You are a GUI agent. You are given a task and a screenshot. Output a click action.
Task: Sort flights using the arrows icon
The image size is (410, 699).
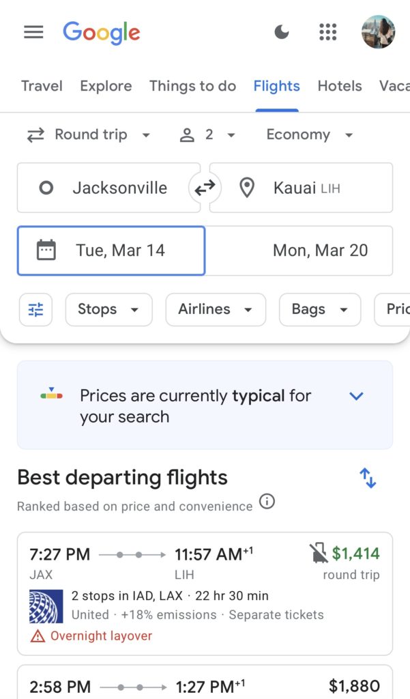click(x=368, y=478)
